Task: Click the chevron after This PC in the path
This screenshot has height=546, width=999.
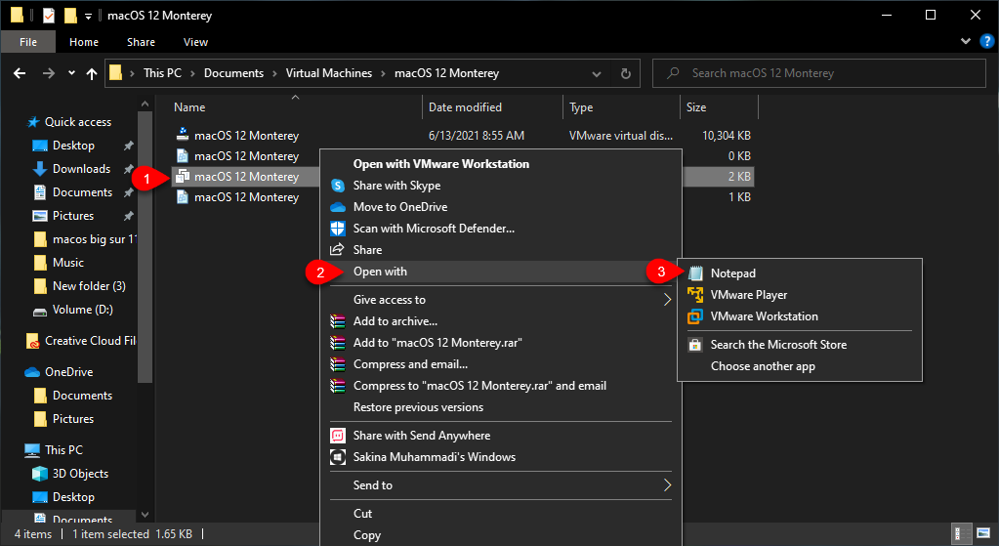Action: [x=193, y=74]
